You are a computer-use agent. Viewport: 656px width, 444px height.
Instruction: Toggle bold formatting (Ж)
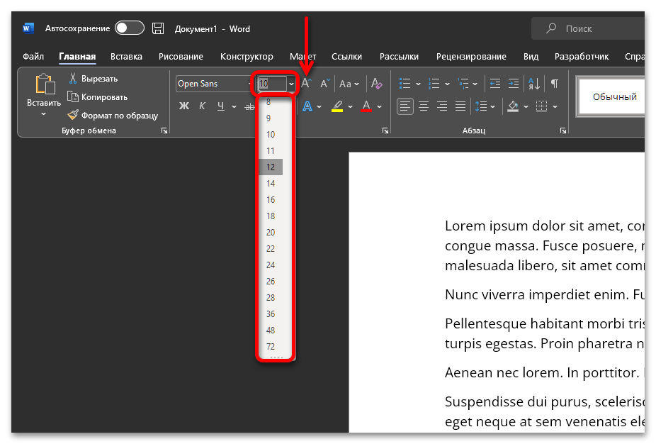point(184,106)
